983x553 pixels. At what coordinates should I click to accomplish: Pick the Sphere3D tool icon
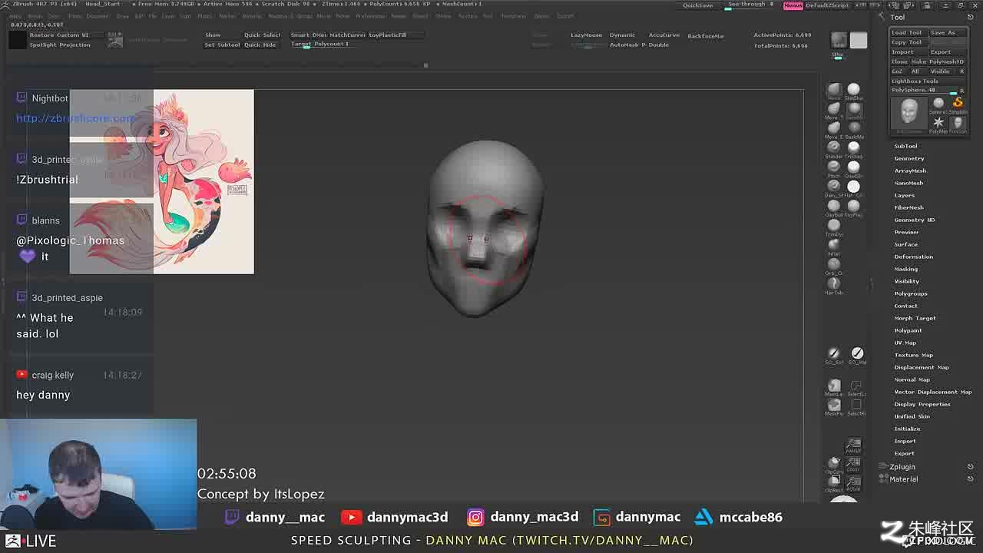[x=938, y=103]
